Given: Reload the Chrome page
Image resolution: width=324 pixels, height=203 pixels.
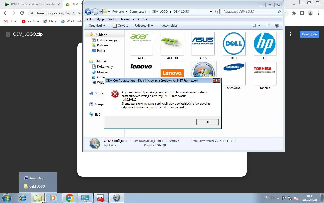Looking at the screenshot, I should coord(22,13).
